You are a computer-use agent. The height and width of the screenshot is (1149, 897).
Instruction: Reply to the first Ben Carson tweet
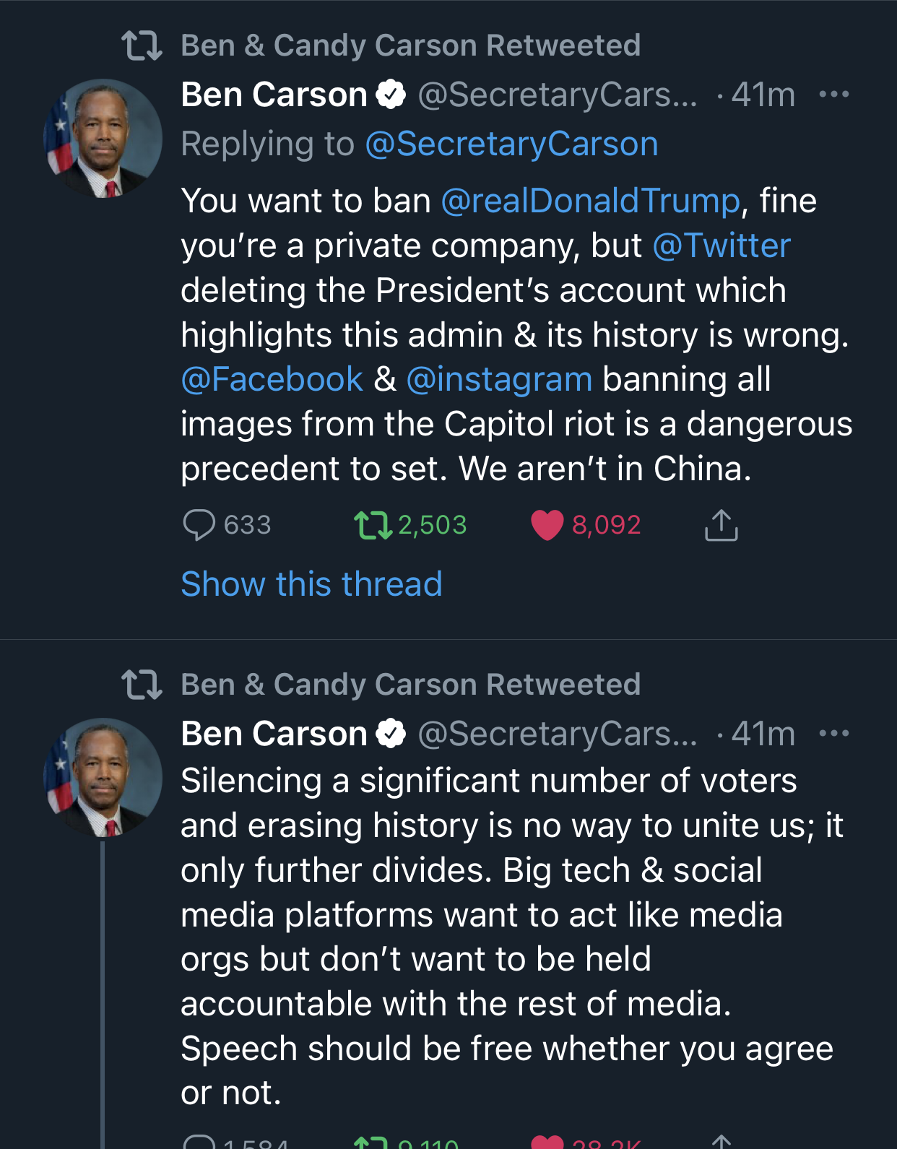(199, 525)
